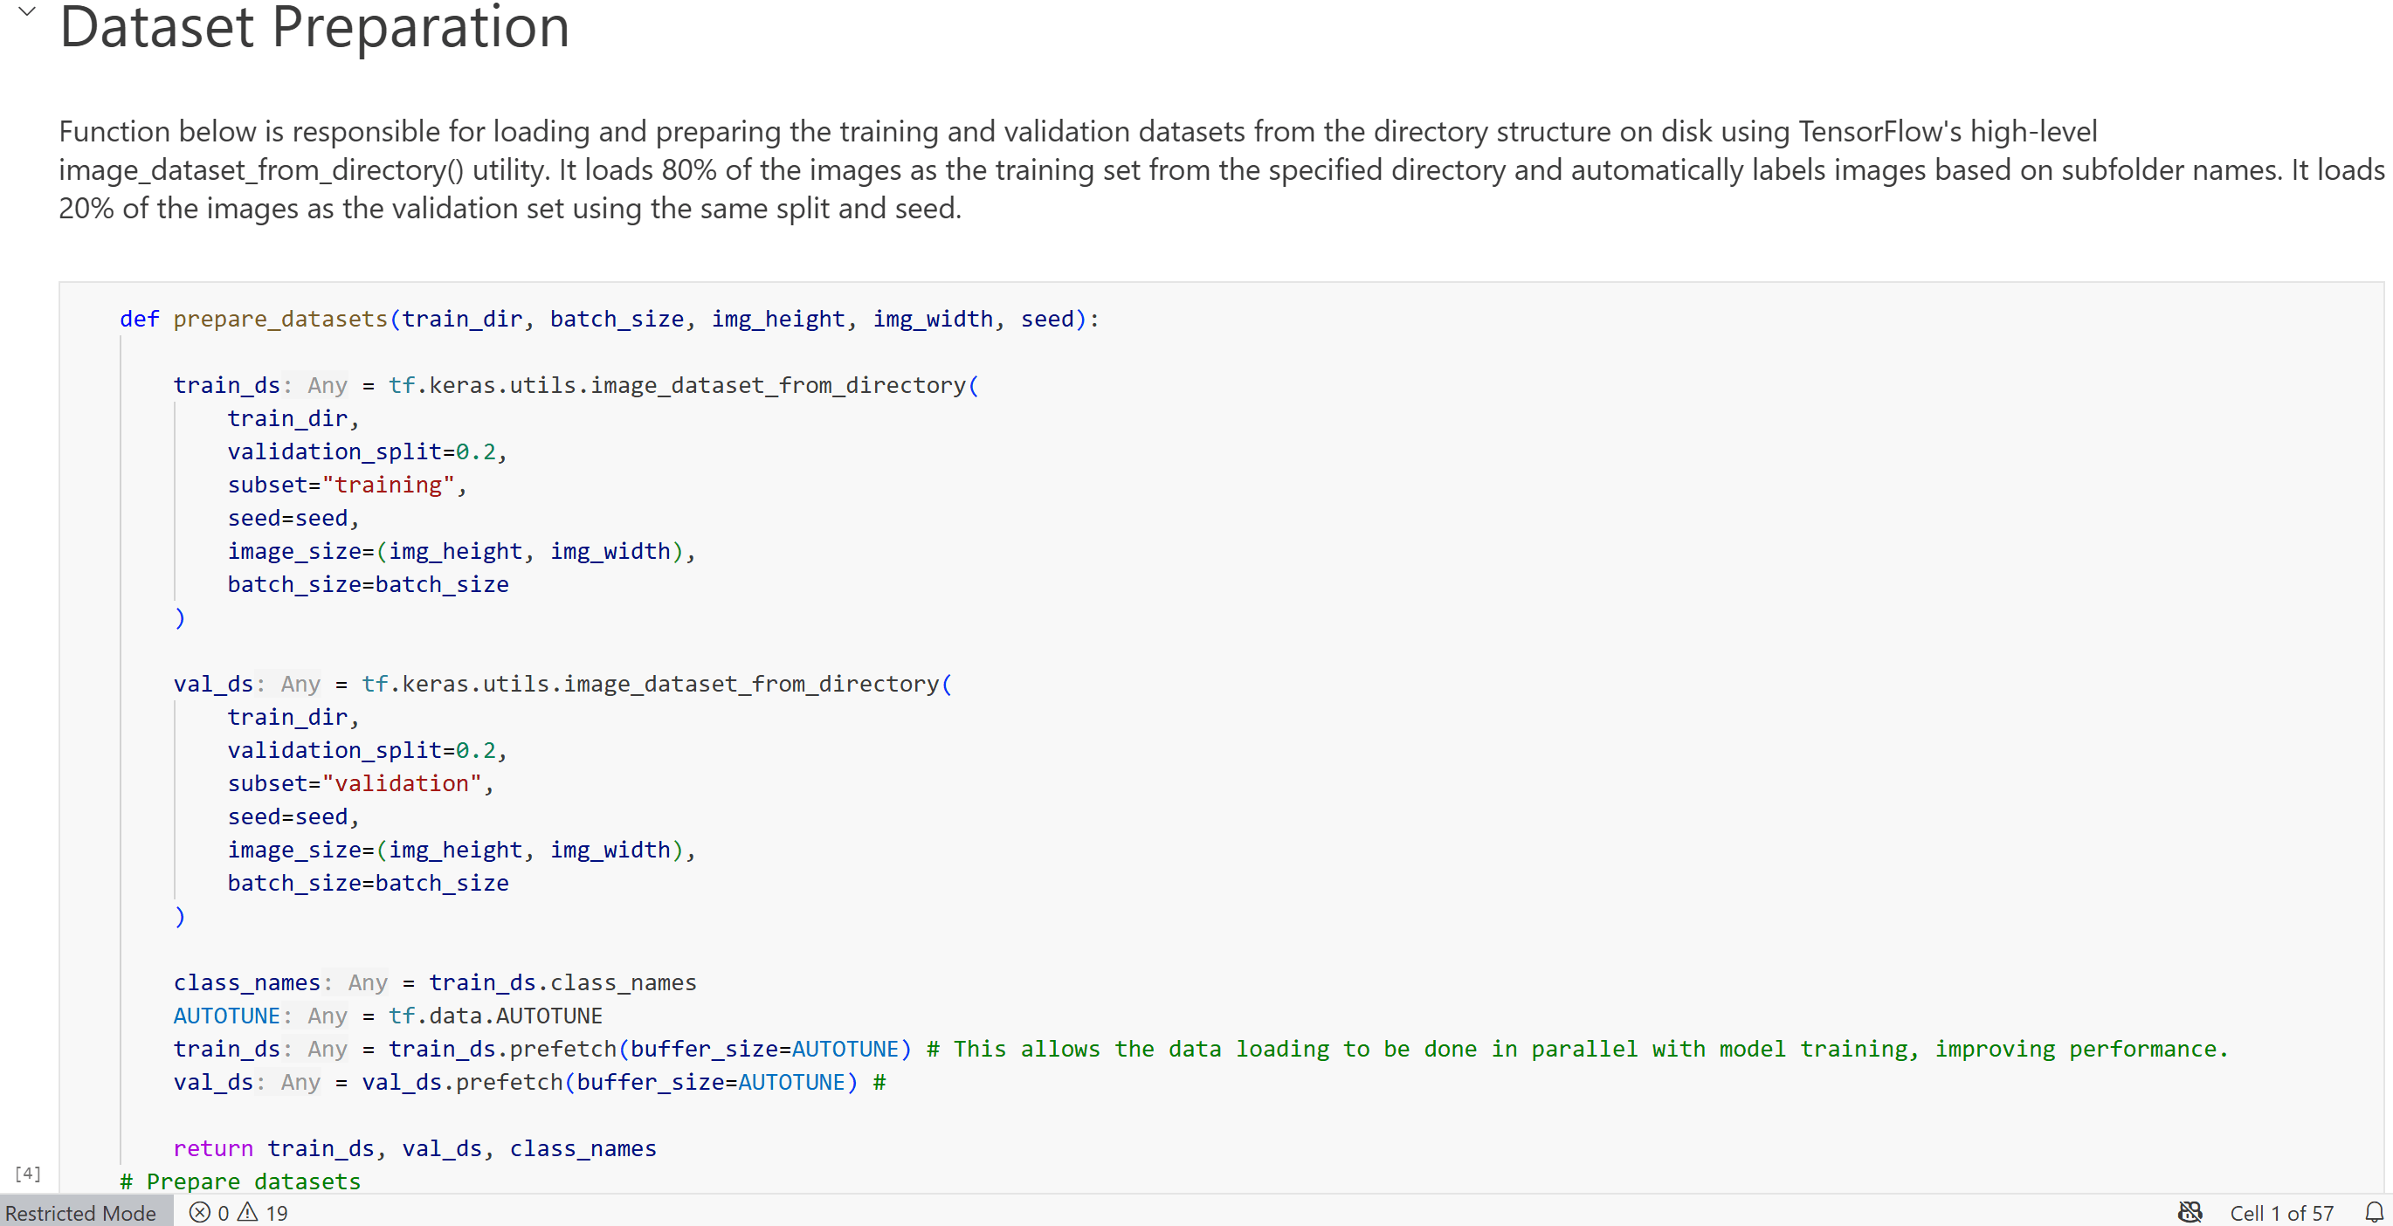
Task: Click the markdown description paragraph
Action: coord(1222,169)
